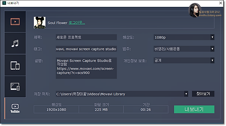Open the devices export tab icon

point(15,66)
